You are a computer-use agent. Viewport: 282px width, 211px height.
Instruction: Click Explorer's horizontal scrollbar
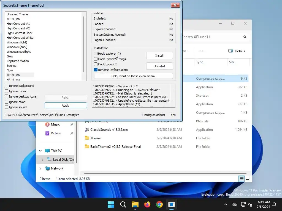coord(165,173)
